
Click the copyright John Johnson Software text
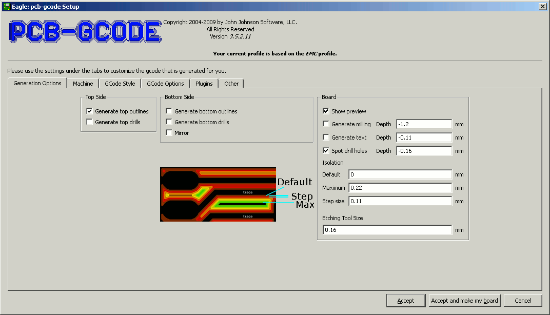pyautogui.click(x=230, y=22)
